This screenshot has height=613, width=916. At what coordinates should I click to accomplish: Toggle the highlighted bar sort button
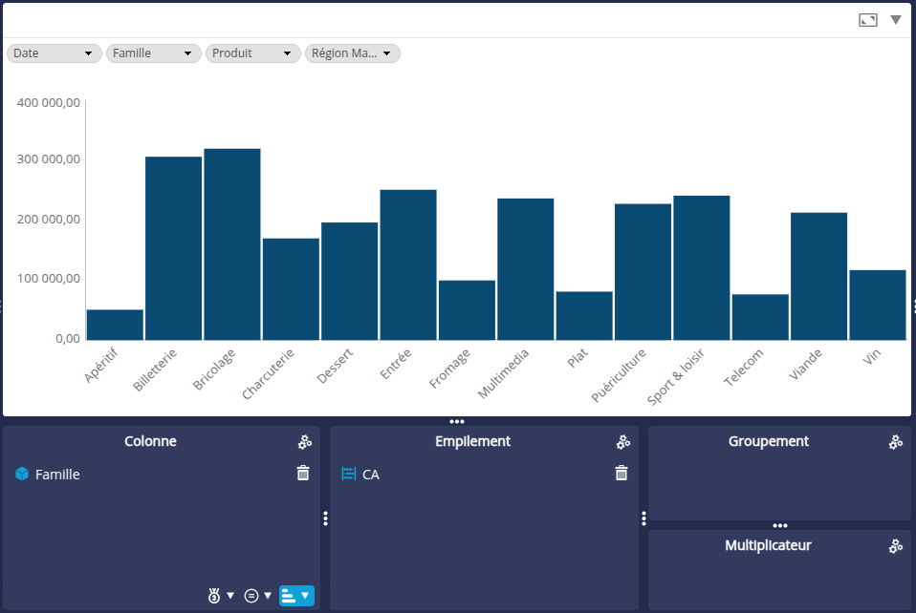click(x=296, y=596)
